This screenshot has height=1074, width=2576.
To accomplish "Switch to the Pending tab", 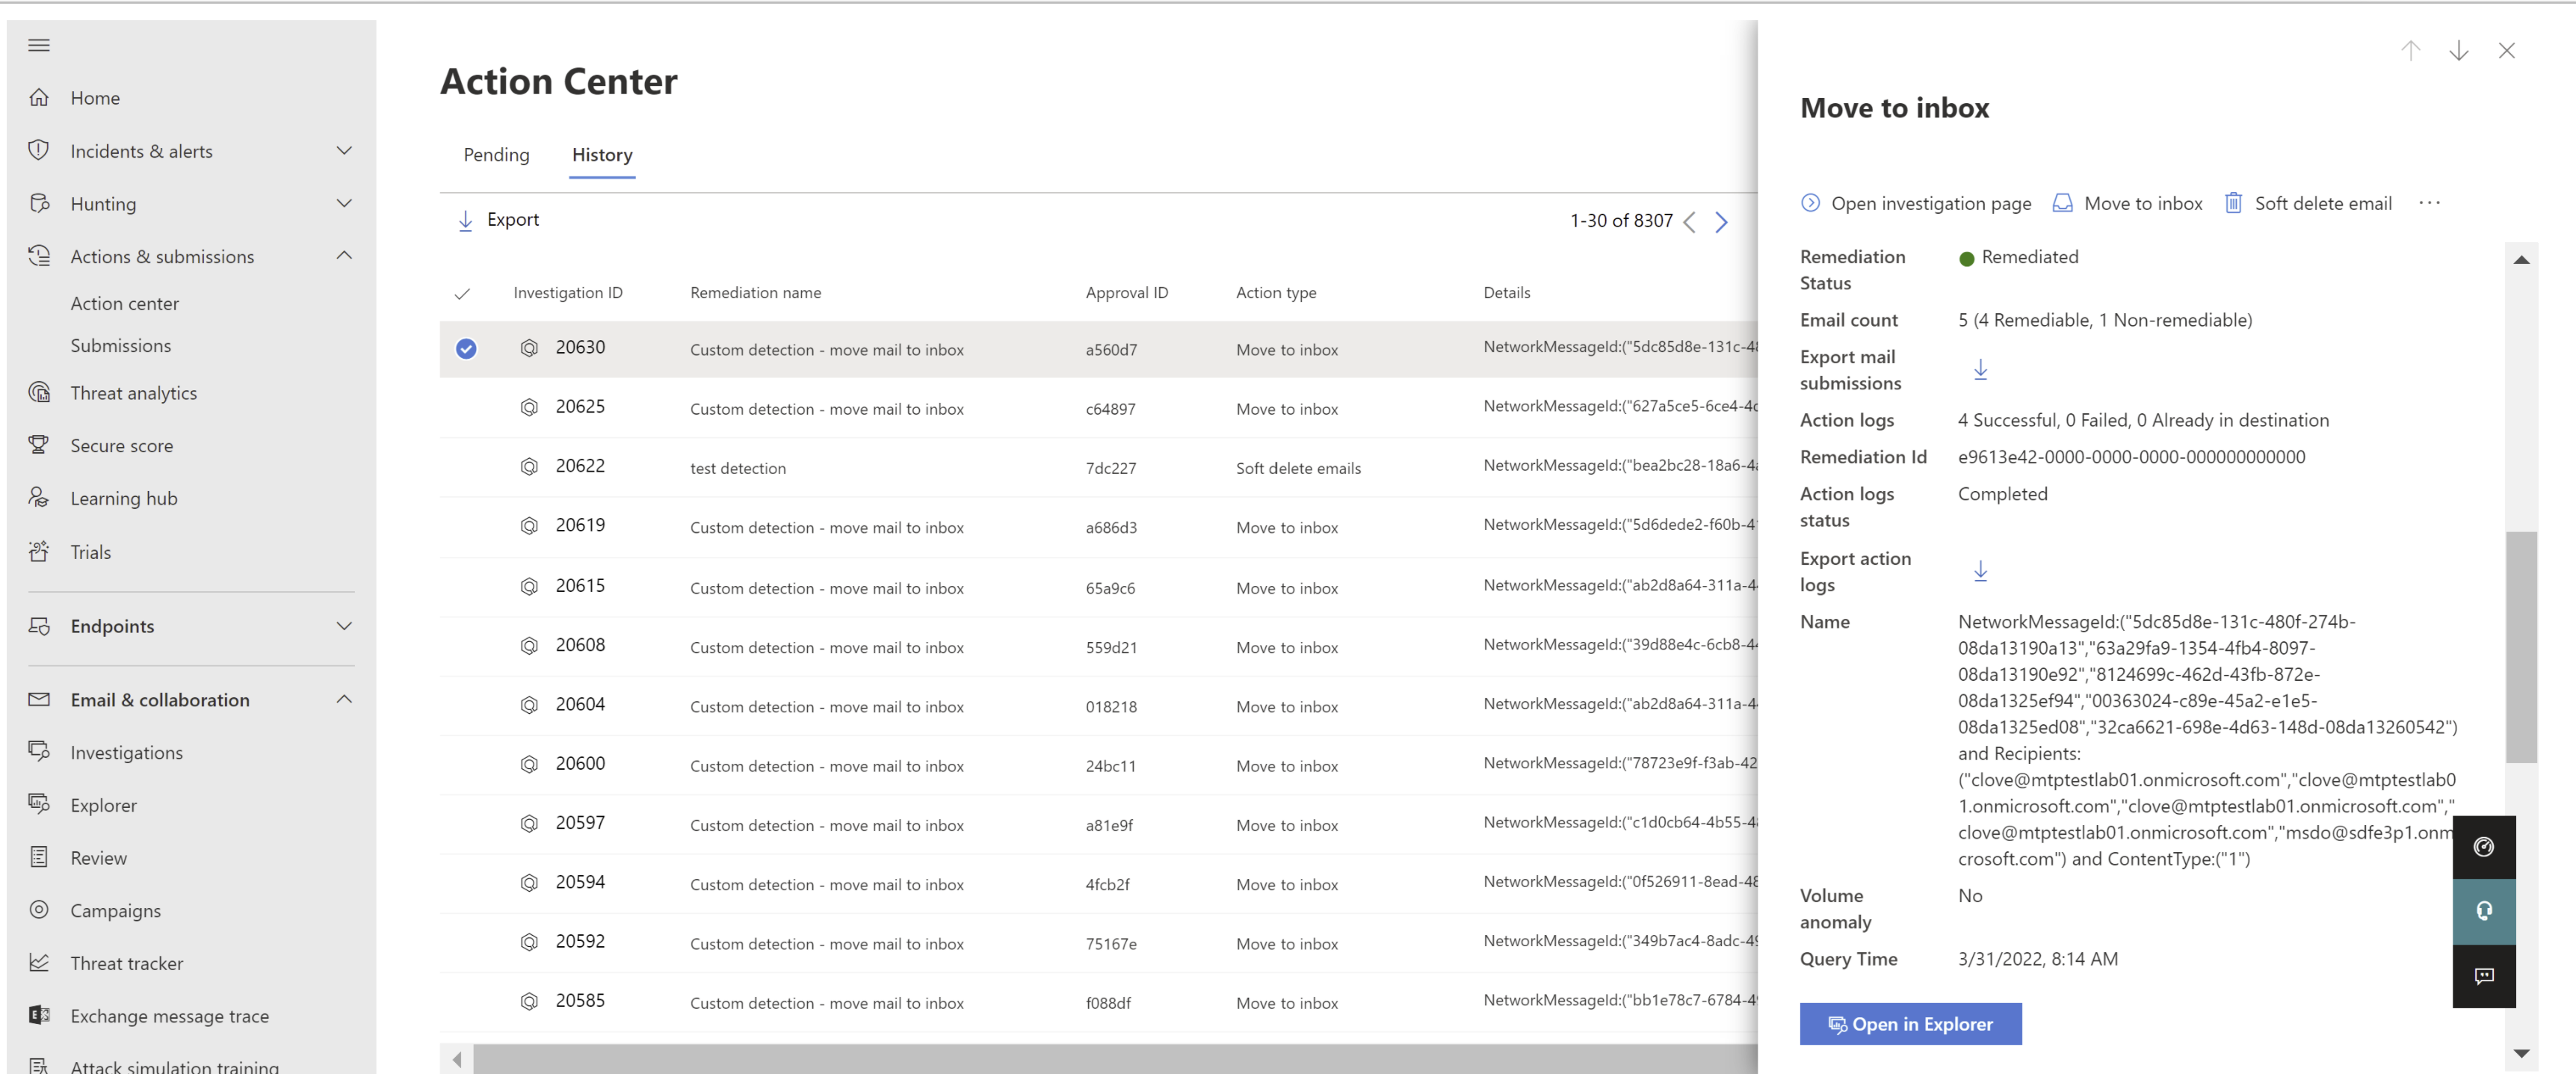I will click(496, 155).
